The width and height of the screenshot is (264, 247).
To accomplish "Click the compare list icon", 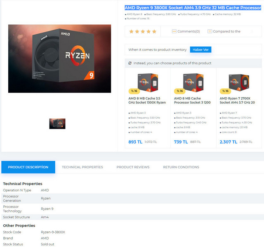I will 210,31.
